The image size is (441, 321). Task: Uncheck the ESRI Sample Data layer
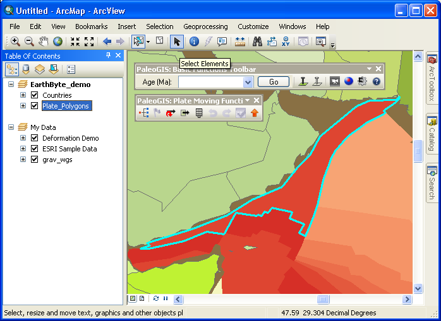pos(35,149)
